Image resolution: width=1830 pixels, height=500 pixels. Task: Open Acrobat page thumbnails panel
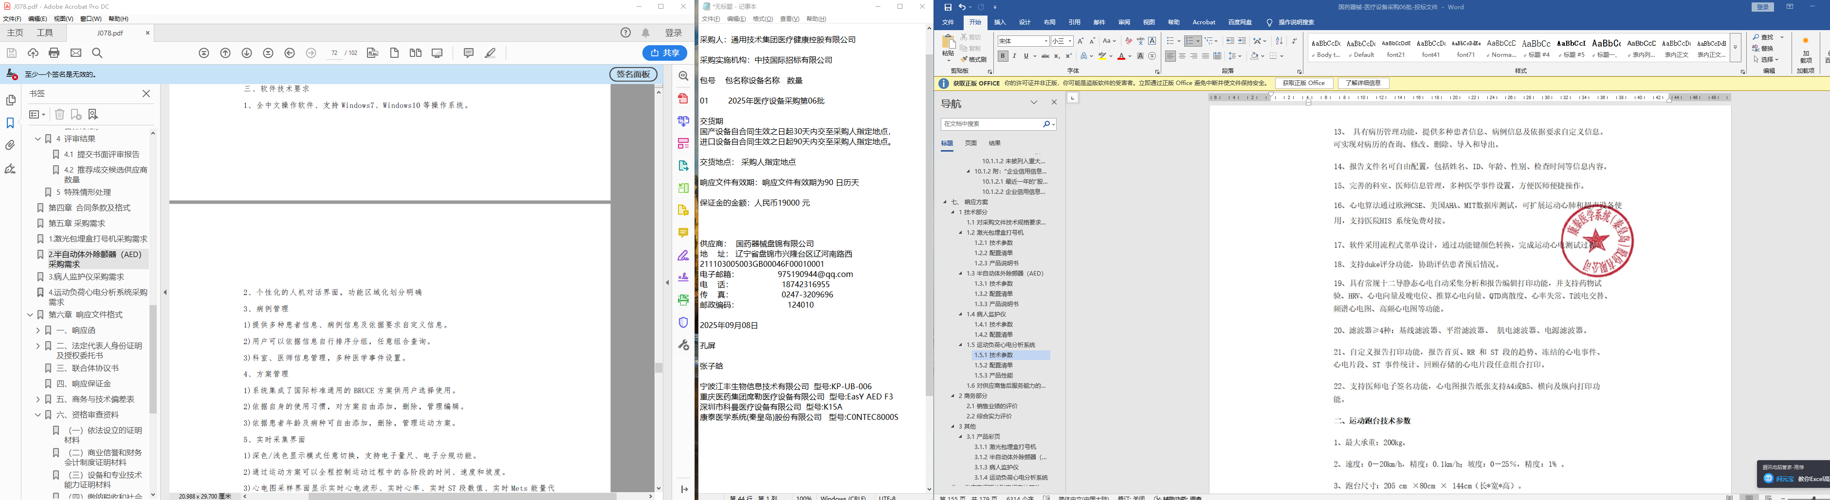(11, 101)
